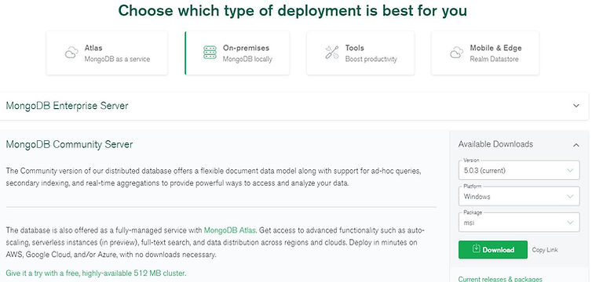Select the Atlas deployment tab
Screen dimensions: 592x282
tap(107, 53)
